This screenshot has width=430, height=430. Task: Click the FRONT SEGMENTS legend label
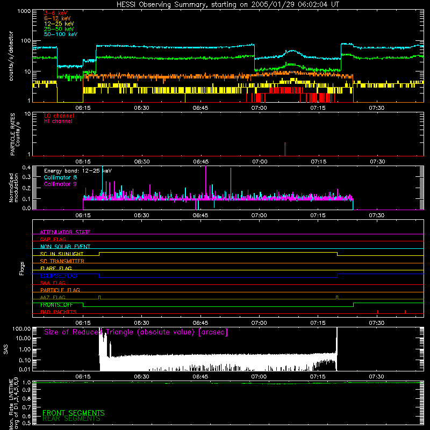click(74, 413)
